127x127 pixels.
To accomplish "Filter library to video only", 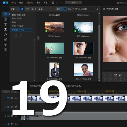I will [x=27, y=9].
